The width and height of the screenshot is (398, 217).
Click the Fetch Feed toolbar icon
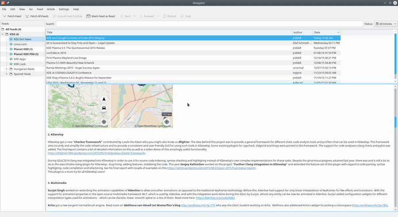pyautogui.click(x=4, y=16)
